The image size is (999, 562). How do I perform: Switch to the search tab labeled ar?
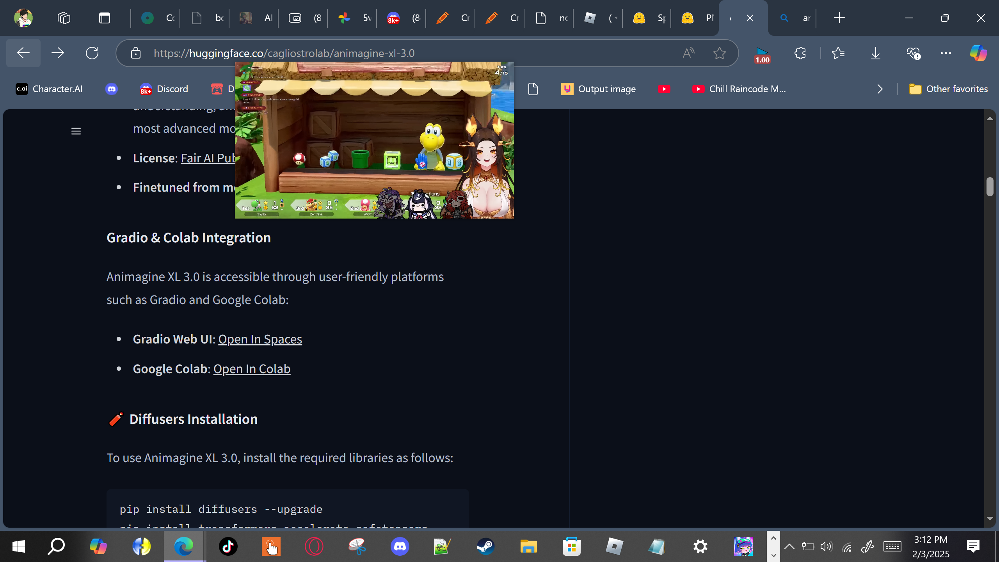792,18
